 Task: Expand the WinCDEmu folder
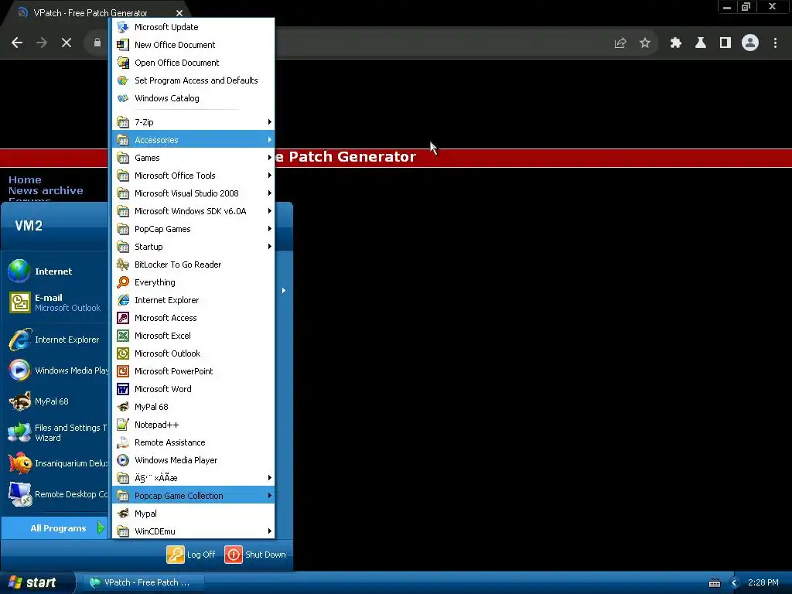point(193,531)
